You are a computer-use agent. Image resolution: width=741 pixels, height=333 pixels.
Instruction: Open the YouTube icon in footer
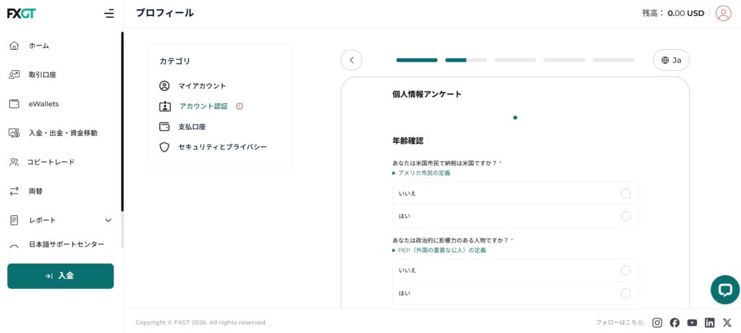[x=693, y=323]
